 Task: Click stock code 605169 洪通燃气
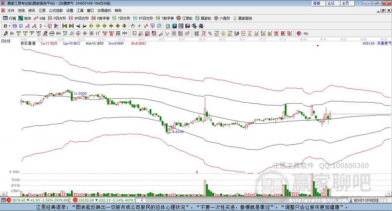pyautogui.click(x=377, y=44)
